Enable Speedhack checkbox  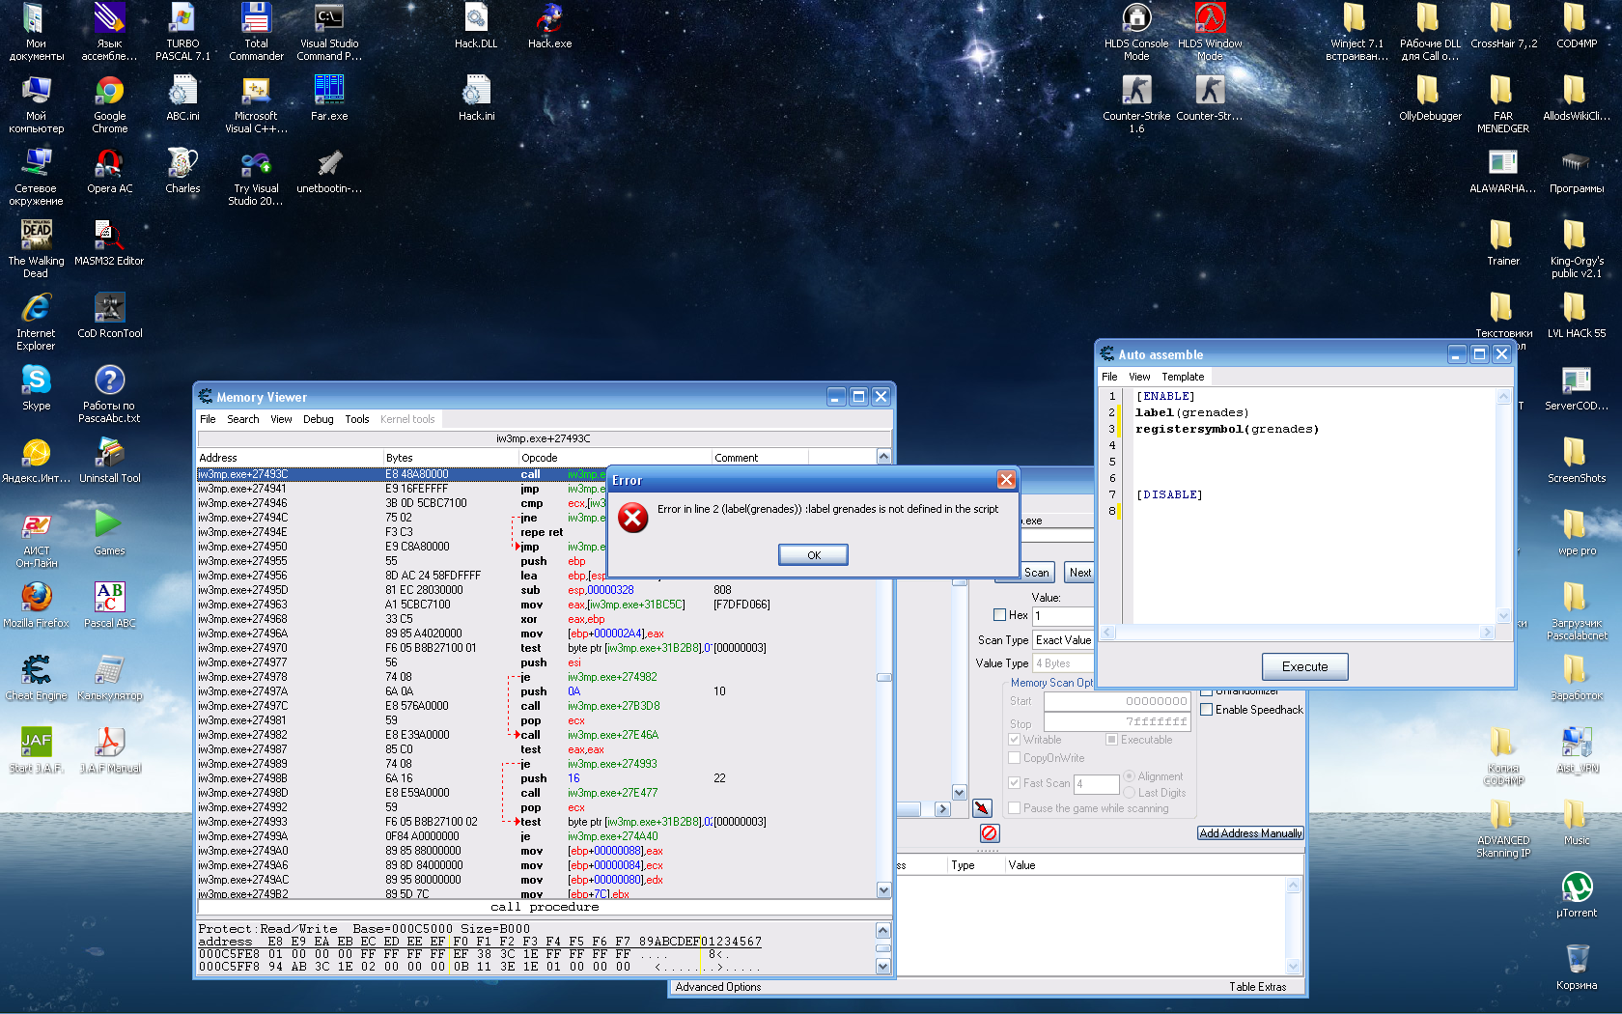click(x=1206, y=710)
